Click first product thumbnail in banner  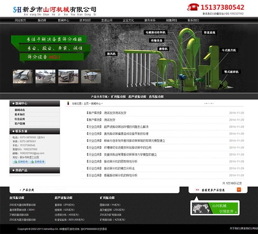point(23,76)
